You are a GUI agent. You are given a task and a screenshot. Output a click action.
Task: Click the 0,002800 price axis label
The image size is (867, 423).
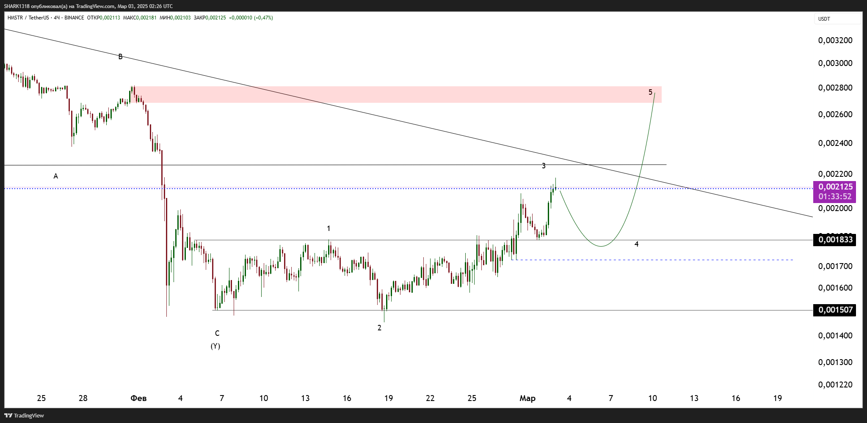pyautogui.click(x=835, y=88)
